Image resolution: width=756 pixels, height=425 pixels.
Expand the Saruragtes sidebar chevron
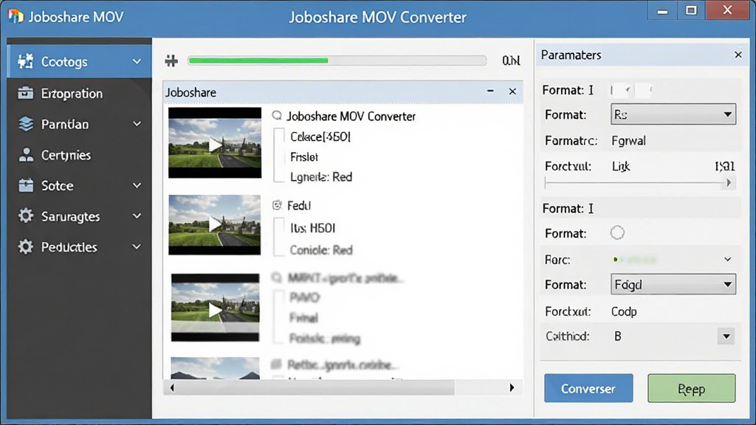coord(137,216)
